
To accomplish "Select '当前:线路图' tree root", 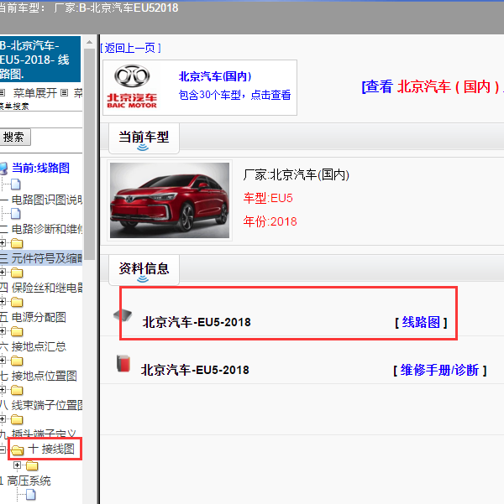I will (x=40, y=168).
